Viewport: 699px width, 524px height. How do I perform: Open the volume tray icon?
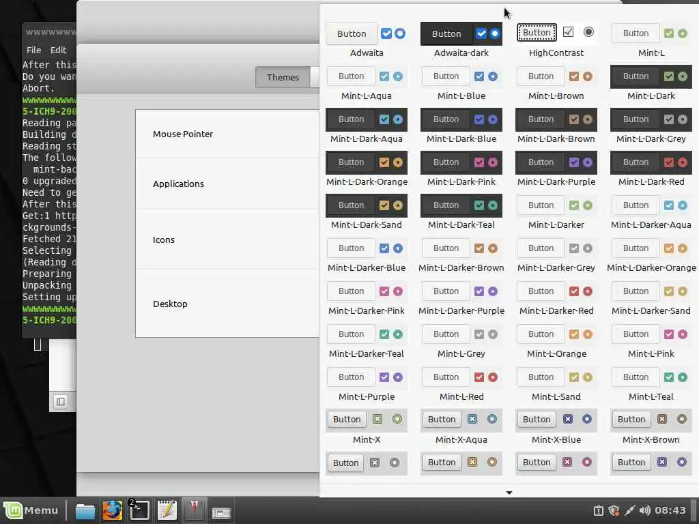click(644, 510)
